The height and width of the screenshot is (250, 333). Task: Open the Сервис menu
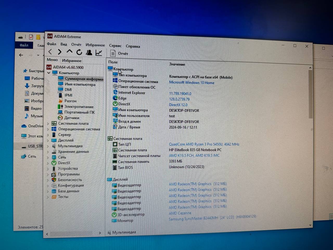[x=115, y=46]
